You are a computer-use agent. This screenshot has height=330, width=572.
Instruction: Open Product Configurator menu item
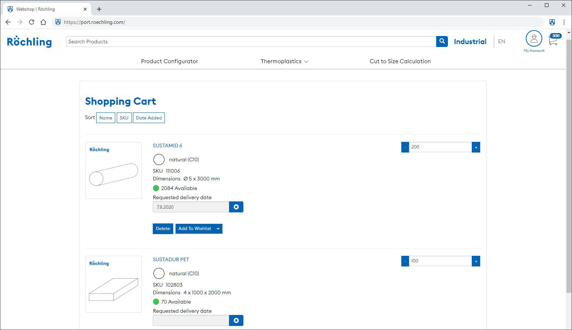[169, 61]
